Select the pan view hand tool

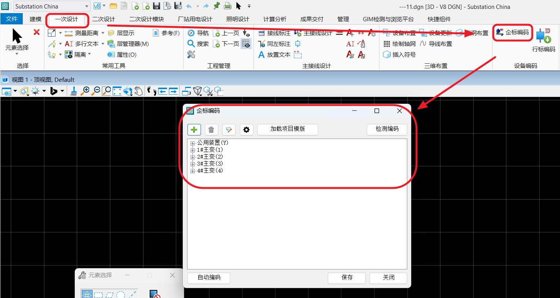point(139,91)
